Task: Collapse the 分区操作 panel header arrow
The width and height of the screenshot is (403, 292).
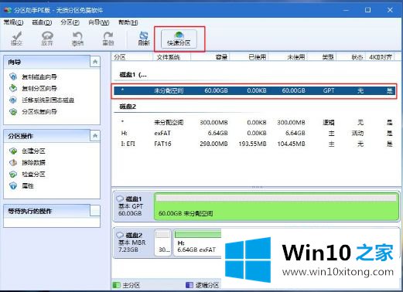Action: click(95, 136)
